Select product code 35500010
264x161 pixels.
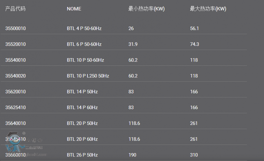coord(16,28)
